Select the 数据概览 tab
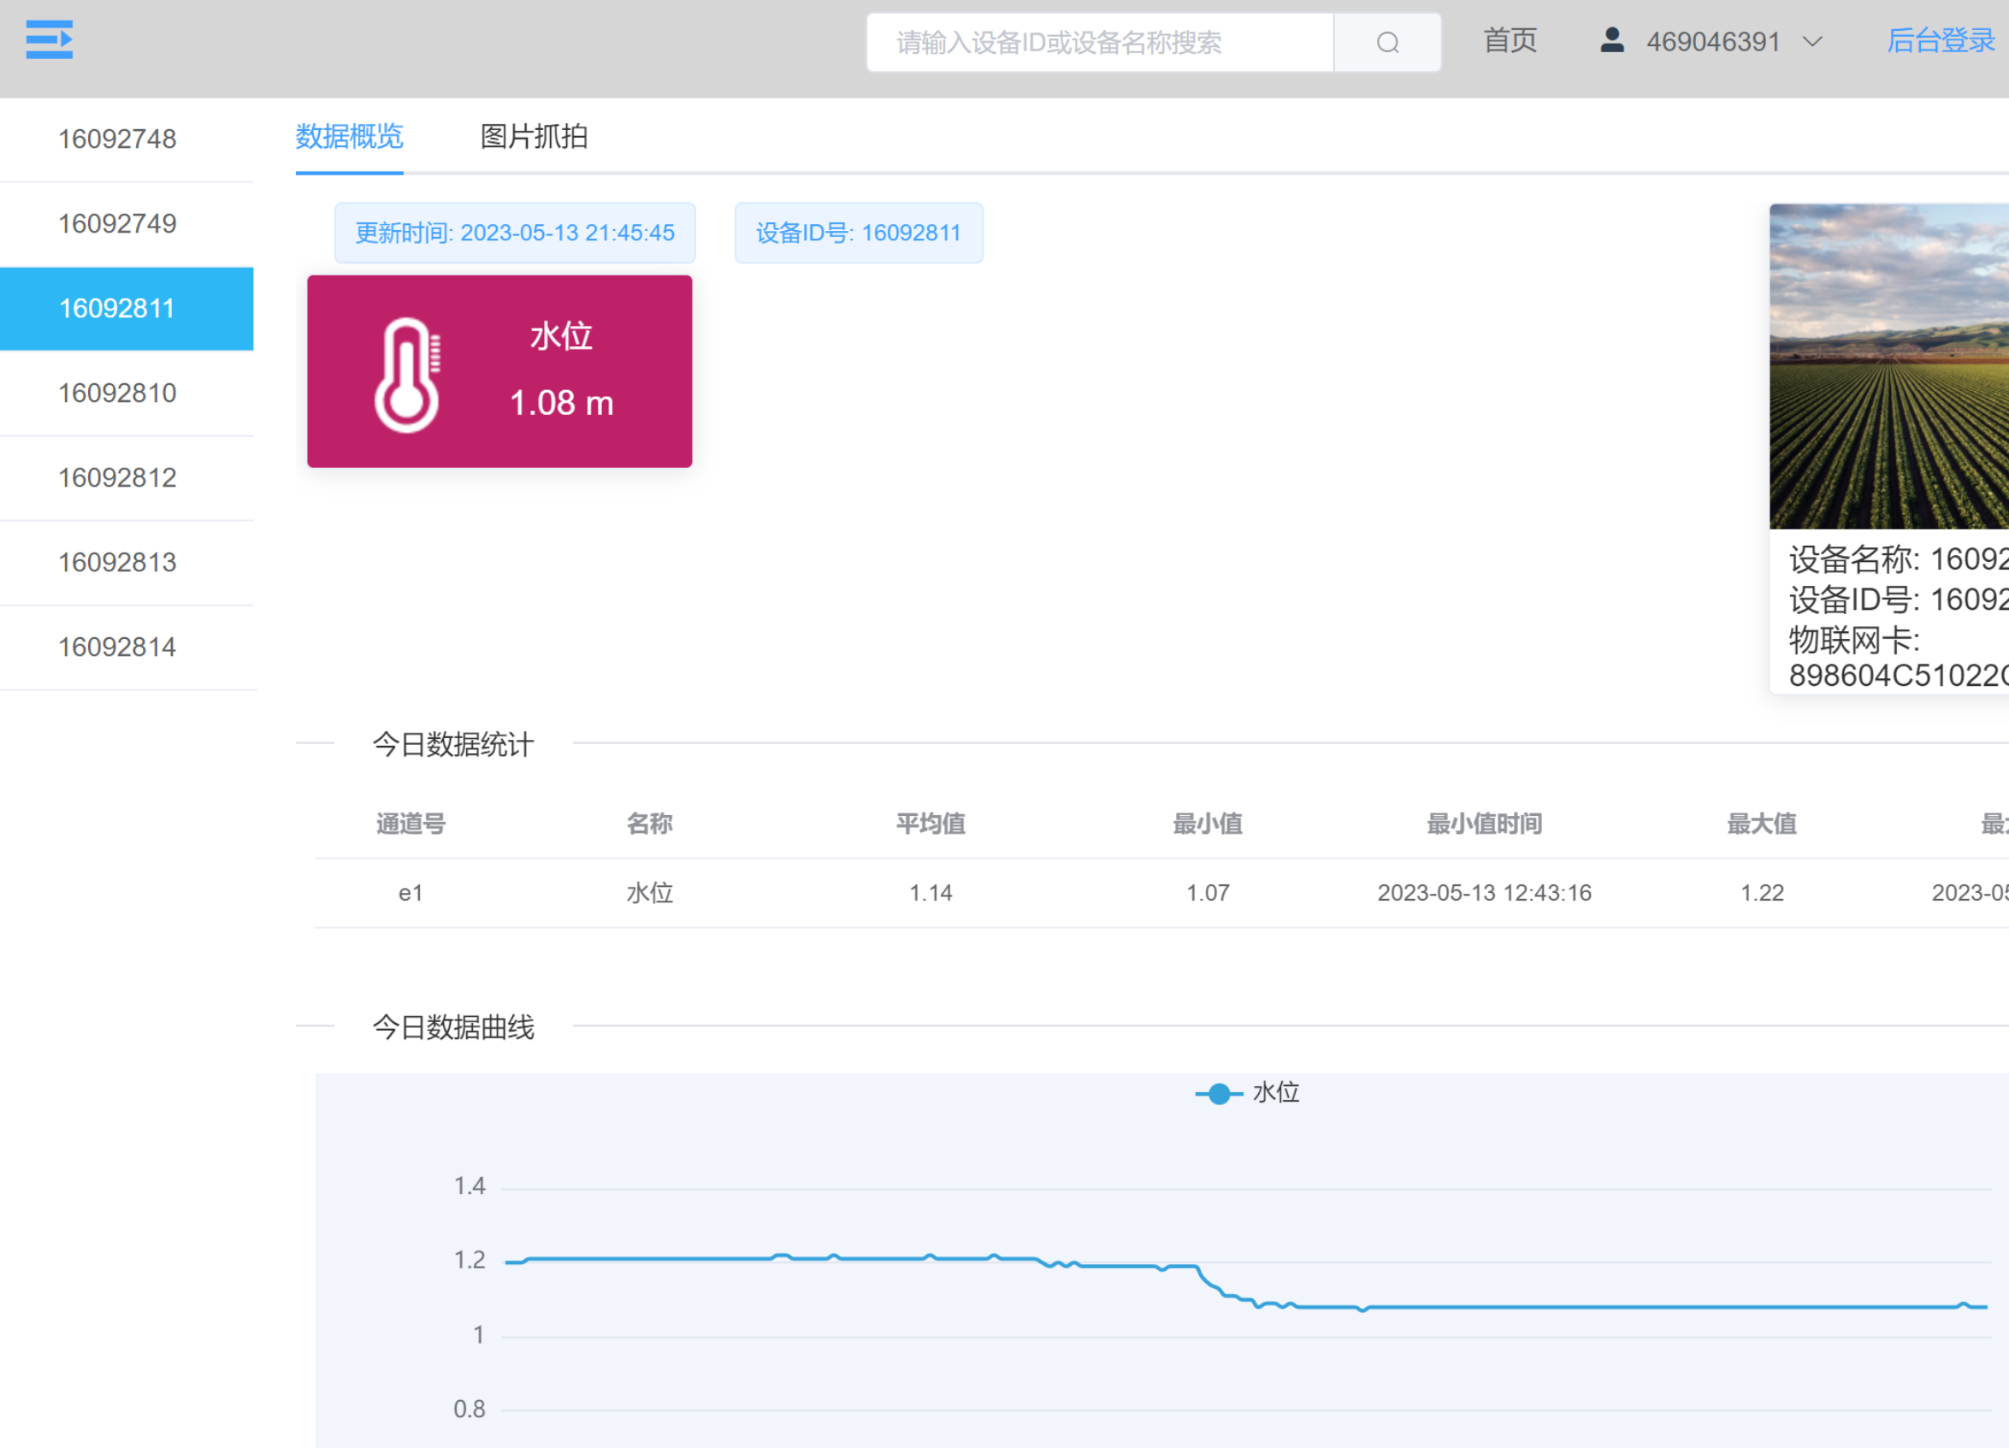This screenshot has width=2009, height=1448. click(x=349, y=136)
